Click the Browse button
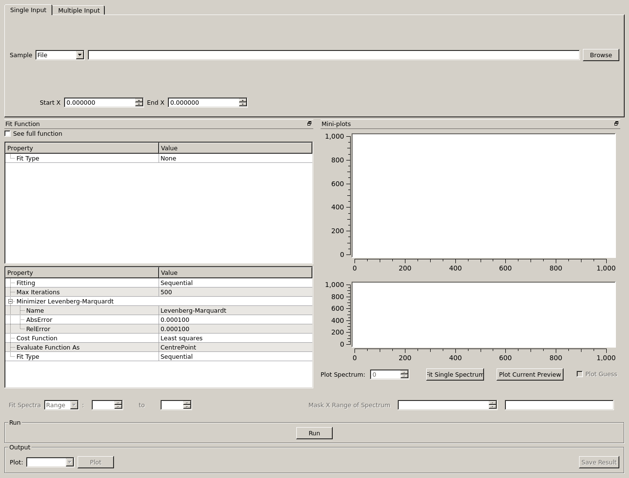 [x=600, y=55]
